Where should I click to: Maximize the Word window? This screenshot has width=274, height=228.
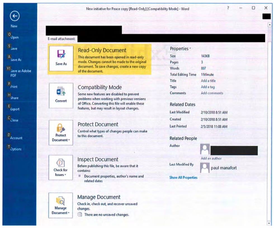coord(253,8)
